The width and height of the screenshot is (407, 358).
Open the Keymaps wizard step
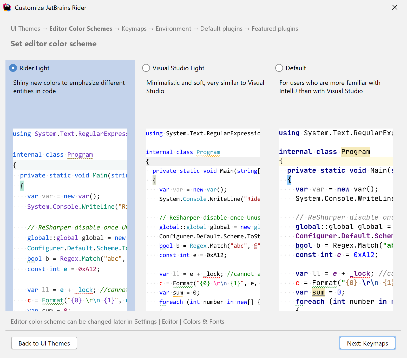(x=134, y=29)
